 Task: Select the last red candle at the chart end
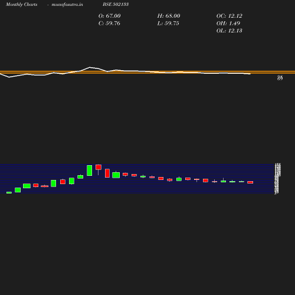[x=250, y=182]
